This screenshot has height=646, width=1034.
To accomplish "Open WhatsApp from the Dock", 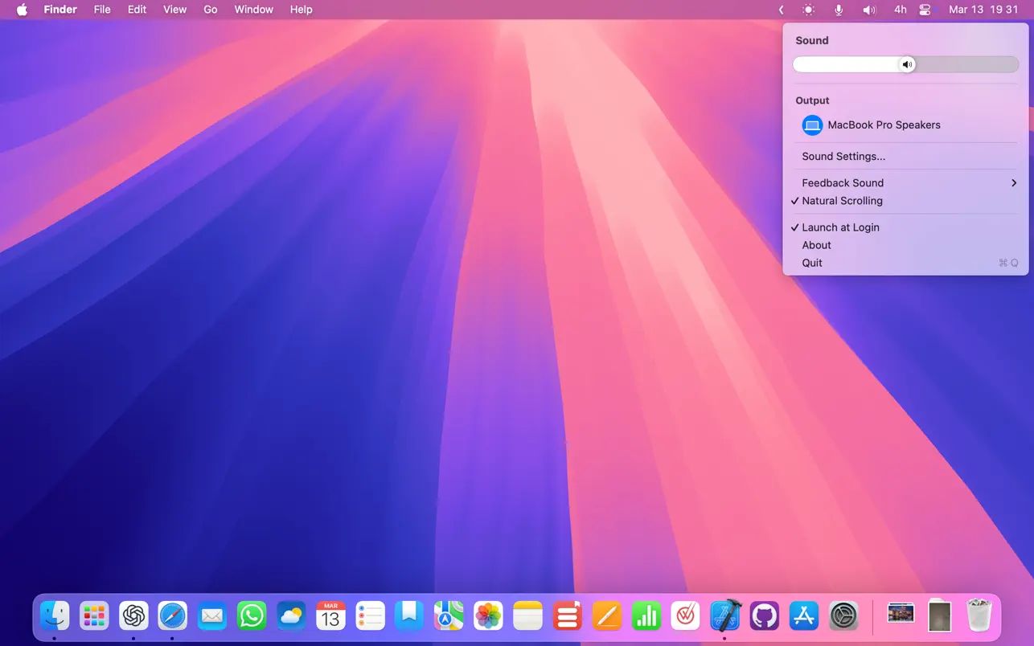I will (251, 616).
